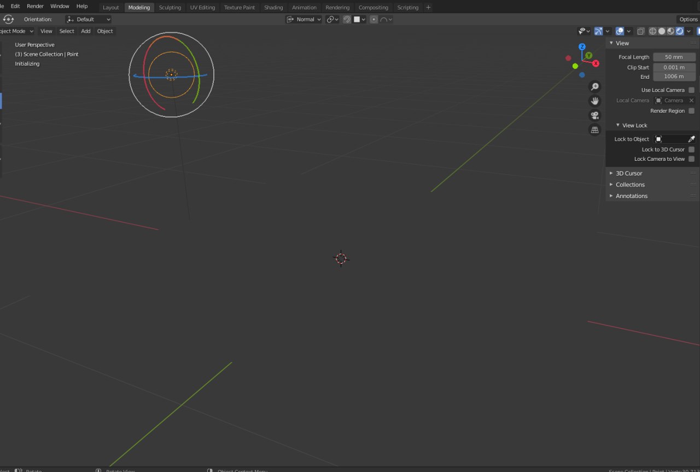
Task: Toggle proportional editing icon
Action: pyautogui.click(x=374, y=19)
